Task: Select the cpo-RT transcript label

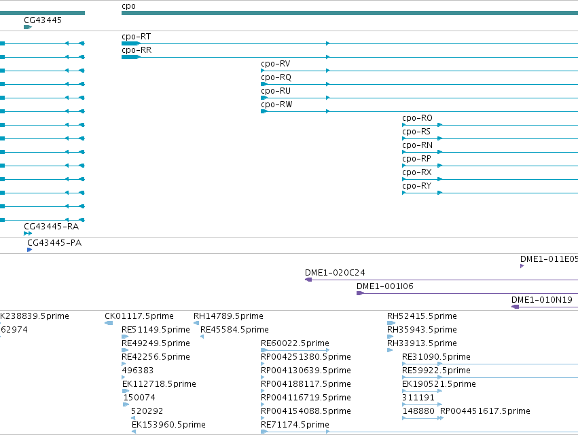Action: tap(136, 37)
